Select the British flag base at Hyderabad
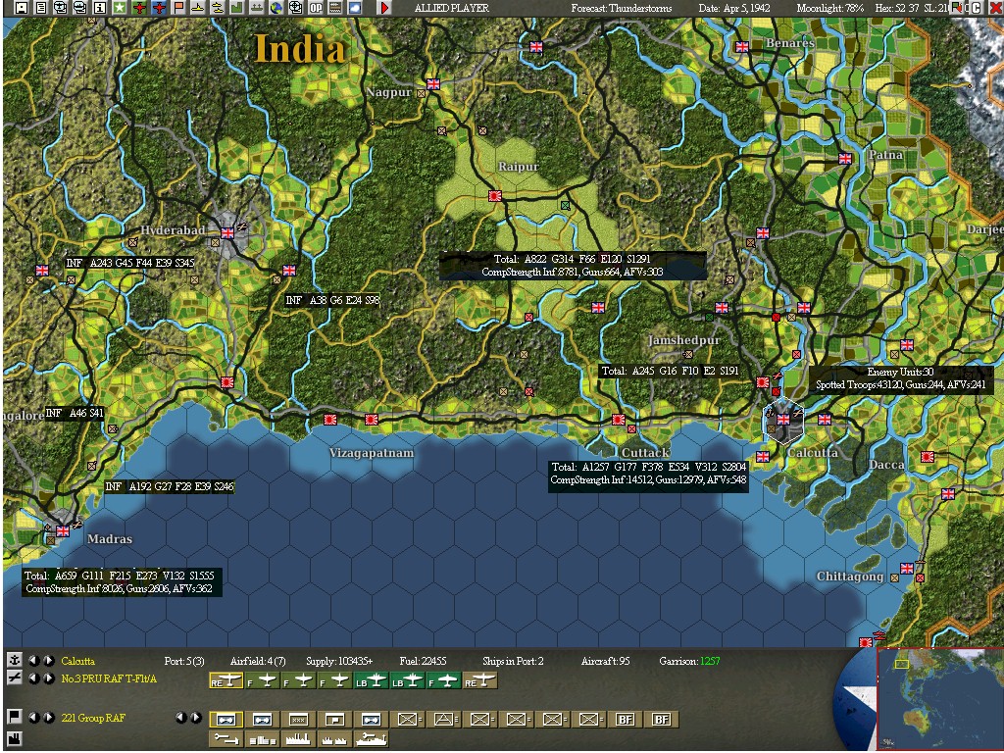The width and height of the screenshot is (1004, 753). point(227,233)
